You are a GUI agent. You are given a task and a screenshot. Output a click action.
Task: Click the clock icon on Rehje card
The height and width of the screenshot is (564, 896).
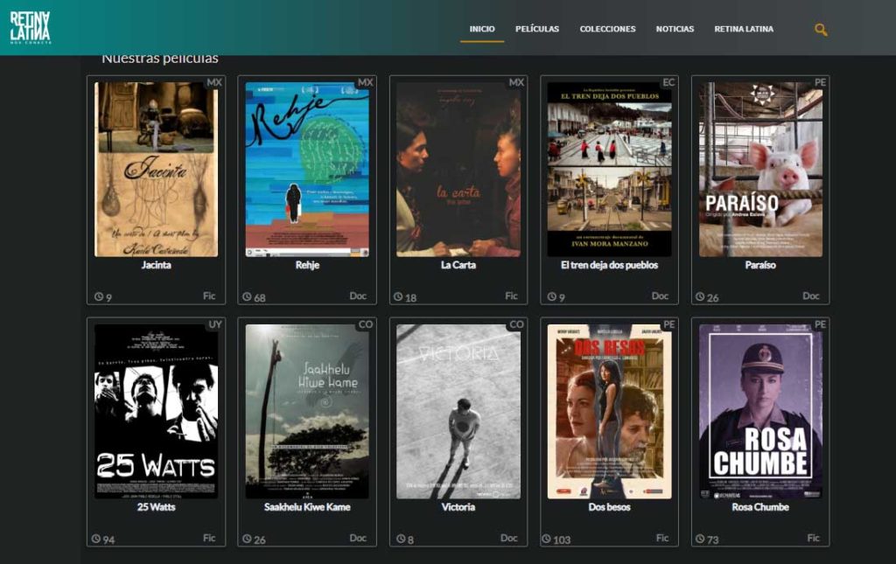point(248,297)
